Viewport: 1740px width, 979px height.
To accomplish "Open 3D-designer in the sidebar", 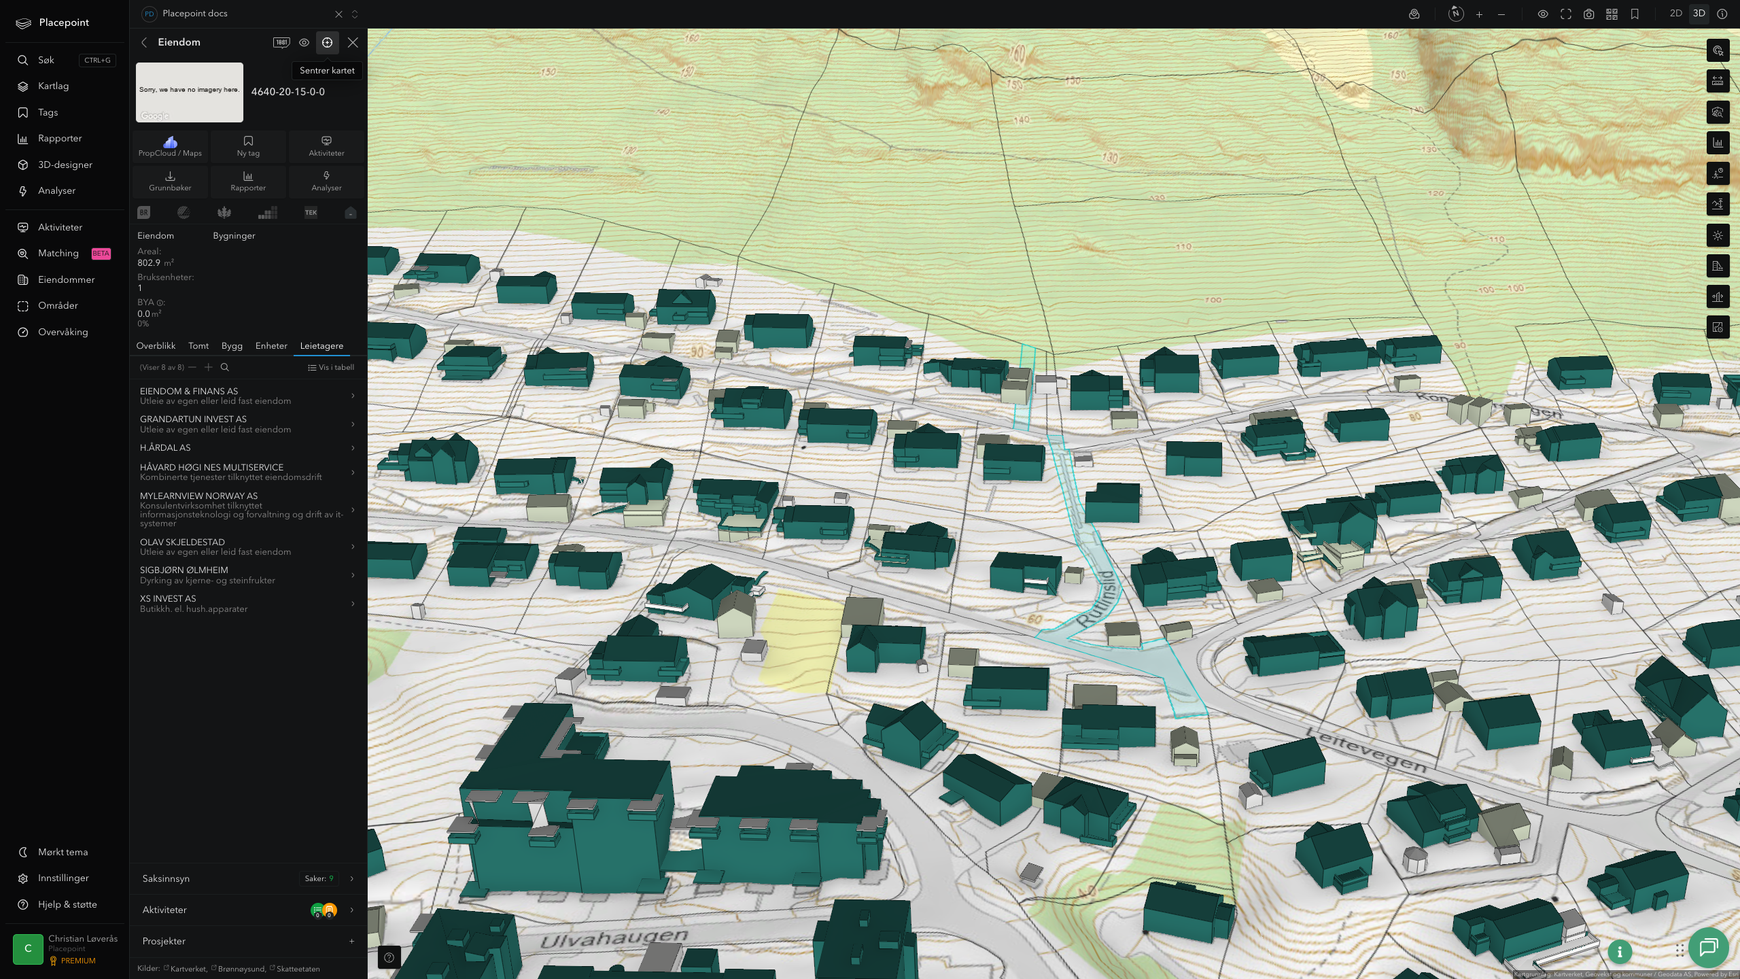I will 65,165.
